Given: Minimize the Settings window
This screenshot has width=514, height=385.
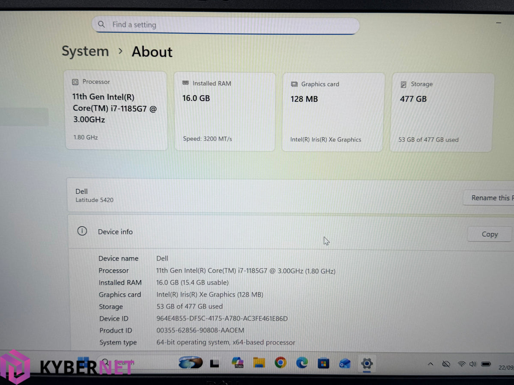Looking at the screenshot, I should point(498,23).
